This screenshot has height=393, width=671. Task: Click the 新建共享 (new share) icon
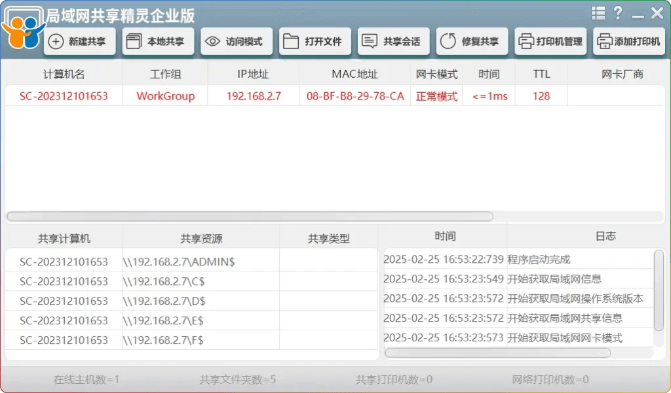79,41
